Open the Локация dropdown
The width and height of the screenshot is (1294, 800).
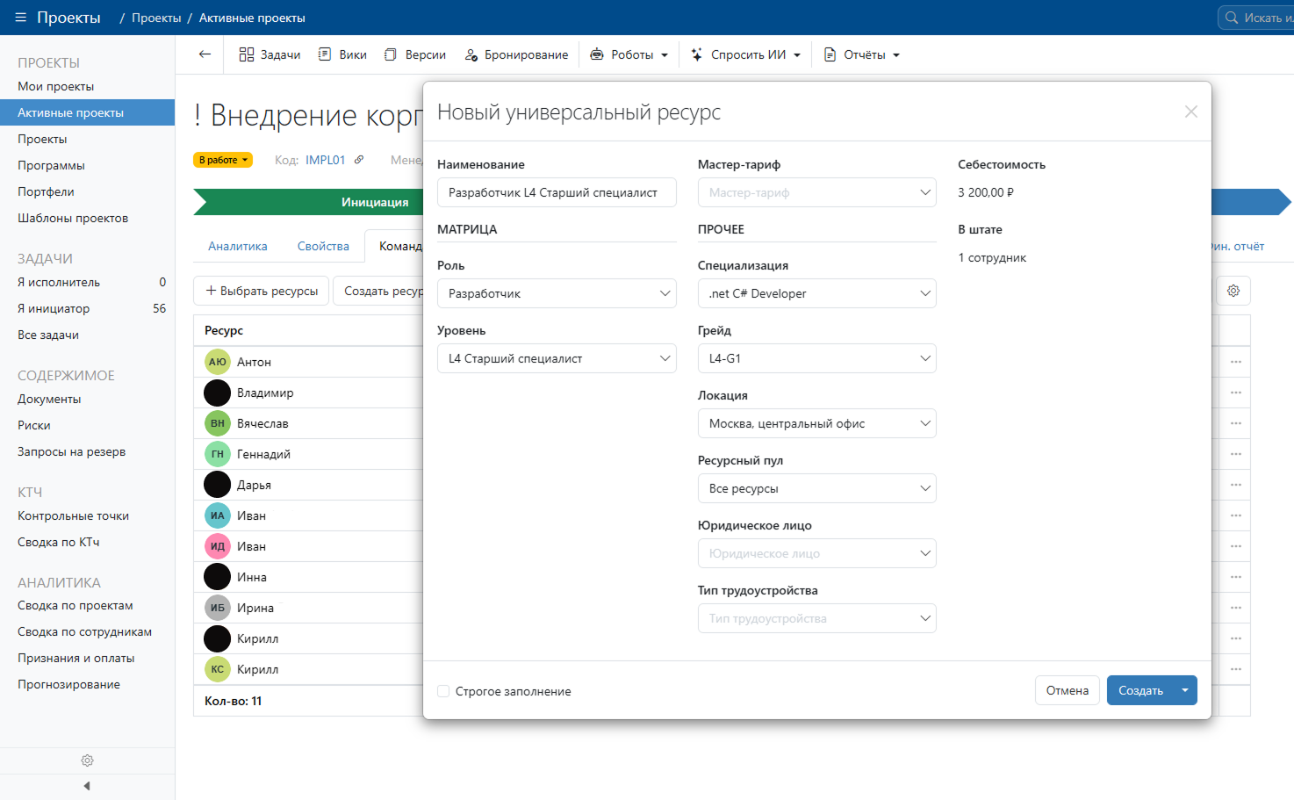(x=817, y=423)
